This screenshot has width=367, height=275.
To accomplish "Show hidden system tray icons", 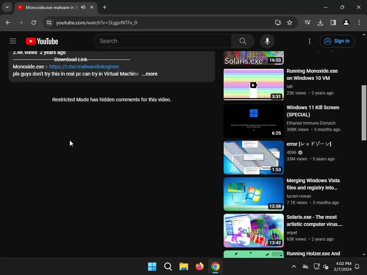I will [294, 266].
